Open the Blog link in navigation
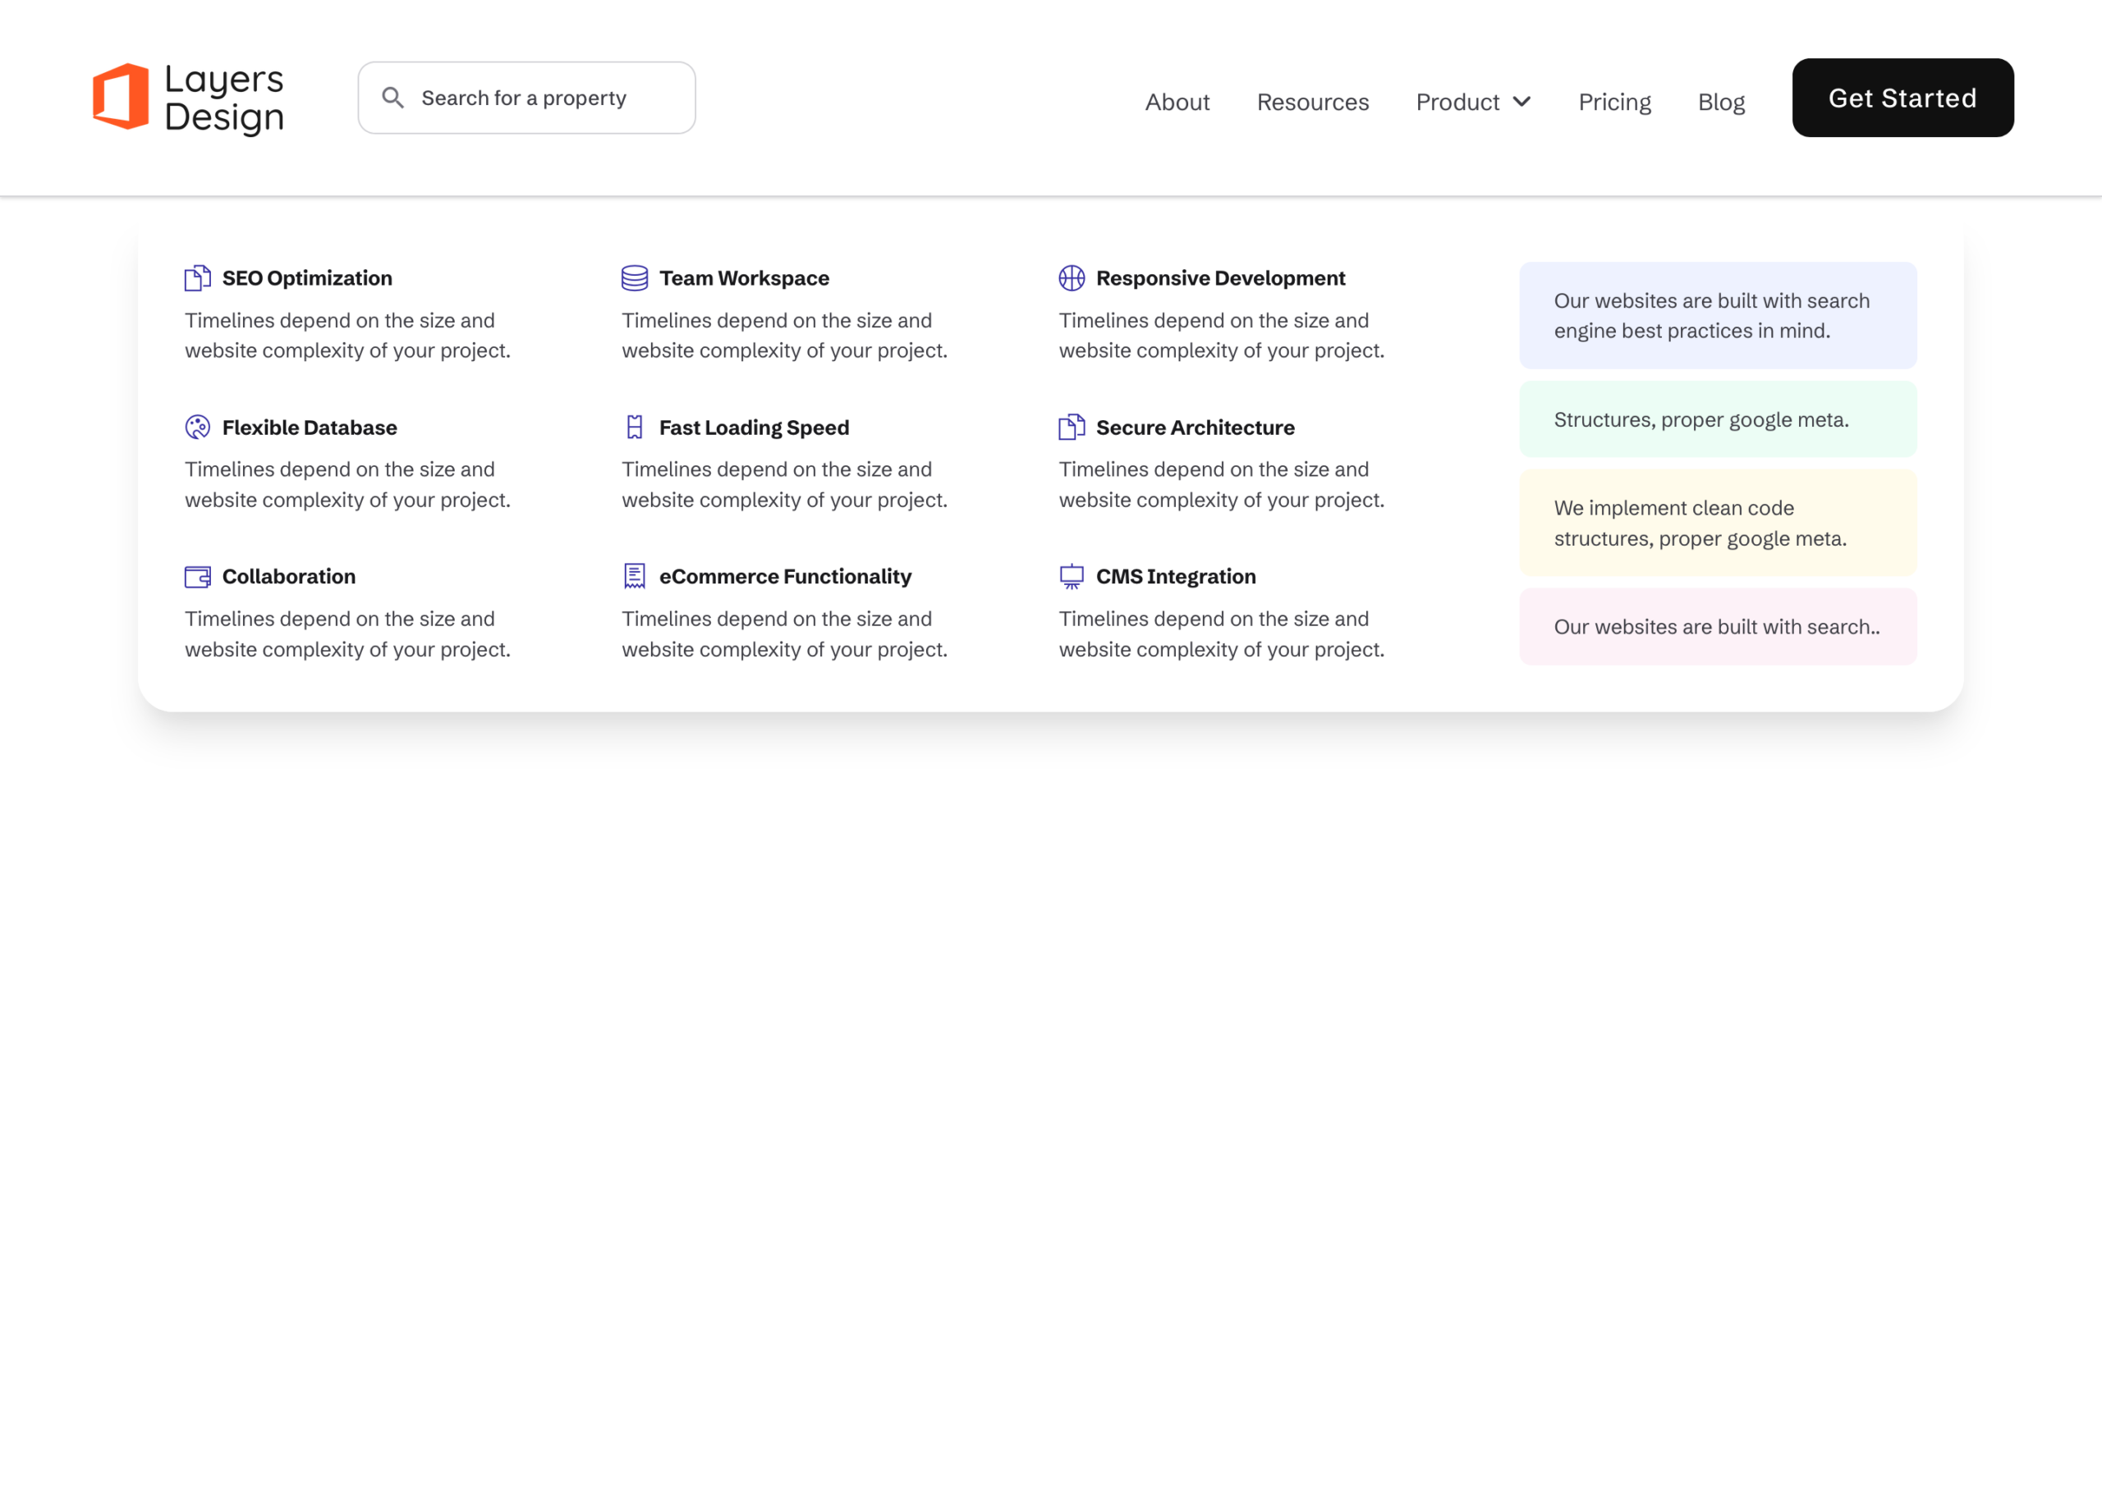Image resolution: width=2102 pixels, height=1491 pixels. pyautogui.click(x=1721, y=102)
